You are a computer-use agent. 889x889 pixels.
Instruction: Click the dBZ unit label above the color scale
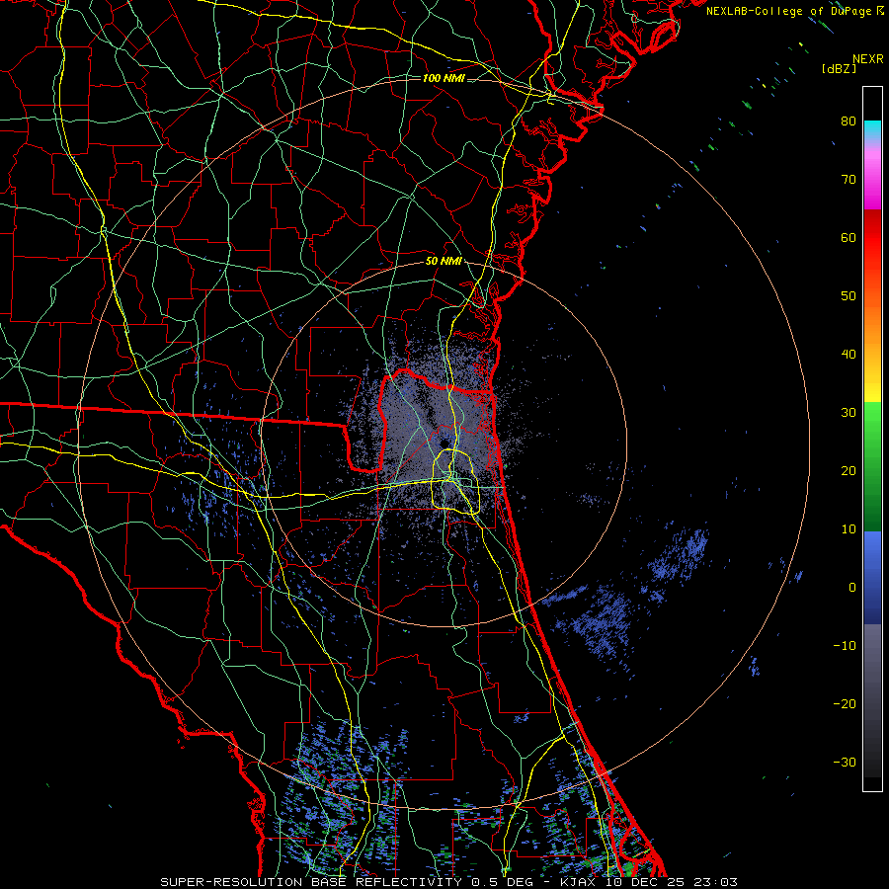point(839,69)
